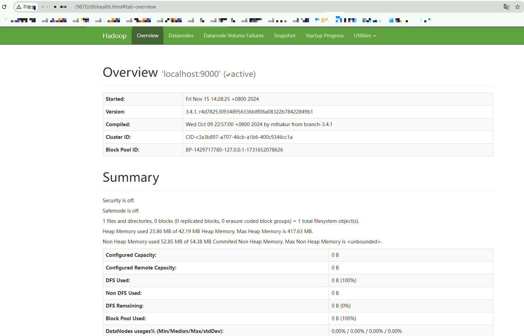524x336 pixels.
Task: Reload the page with the refresh icon
Action: click(4, 7)
